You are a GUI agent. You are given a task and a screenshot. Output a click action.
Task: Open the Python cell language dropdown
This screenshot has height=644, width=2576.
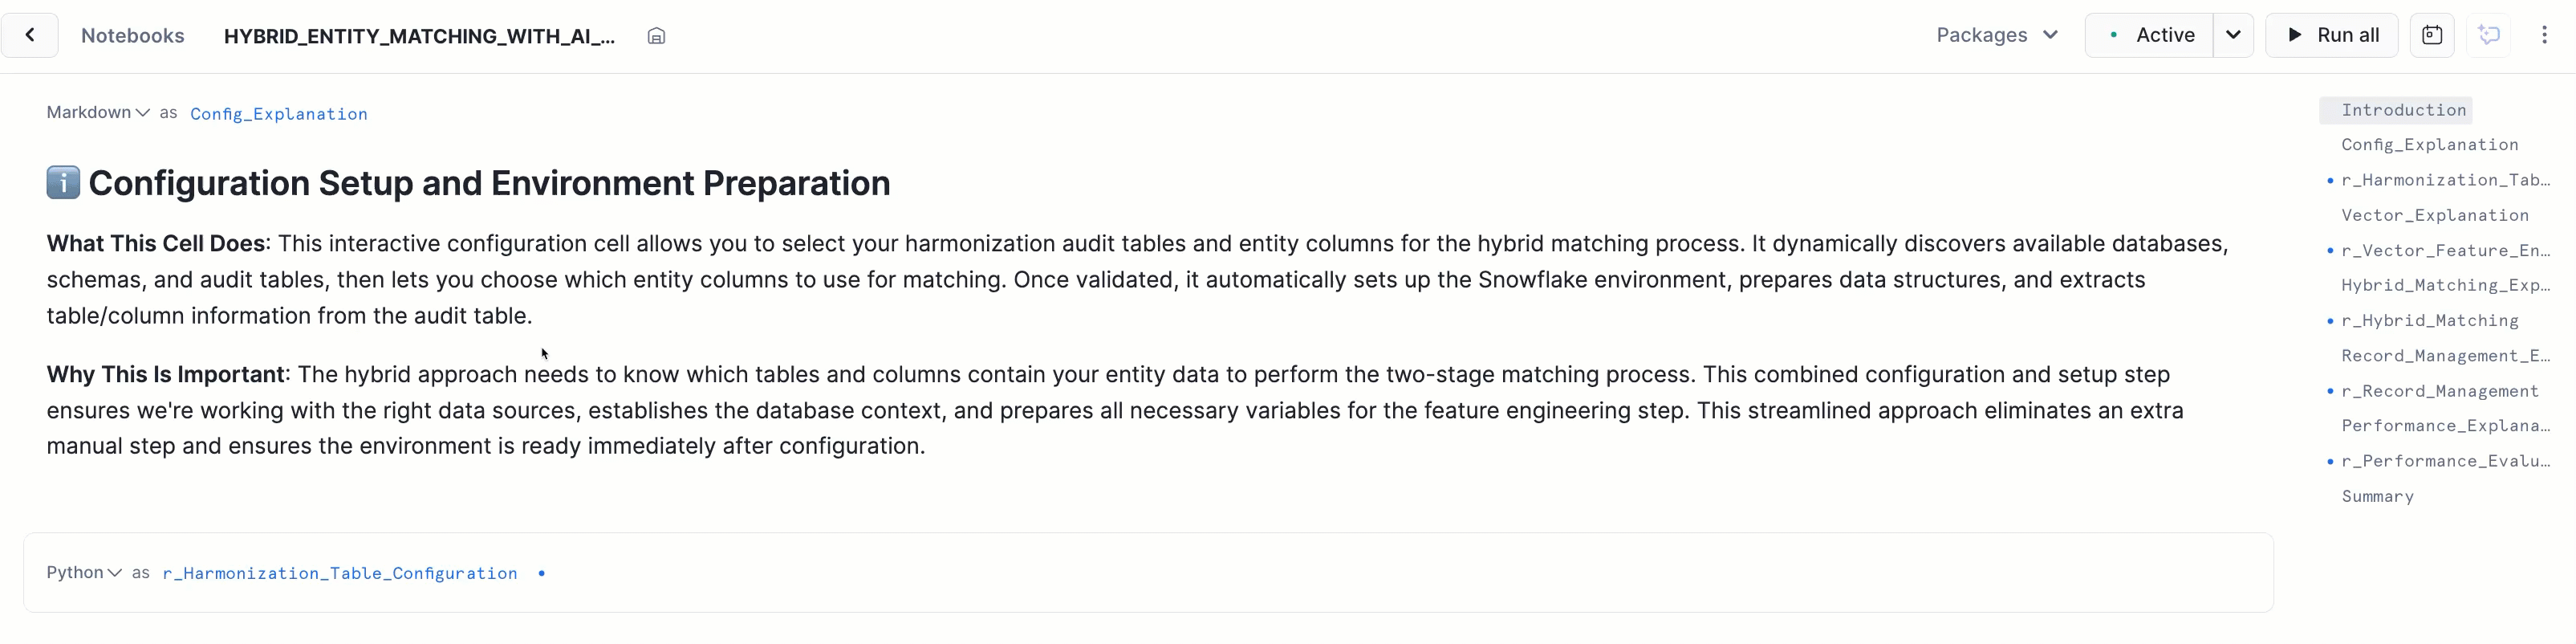tap(84, 572)
